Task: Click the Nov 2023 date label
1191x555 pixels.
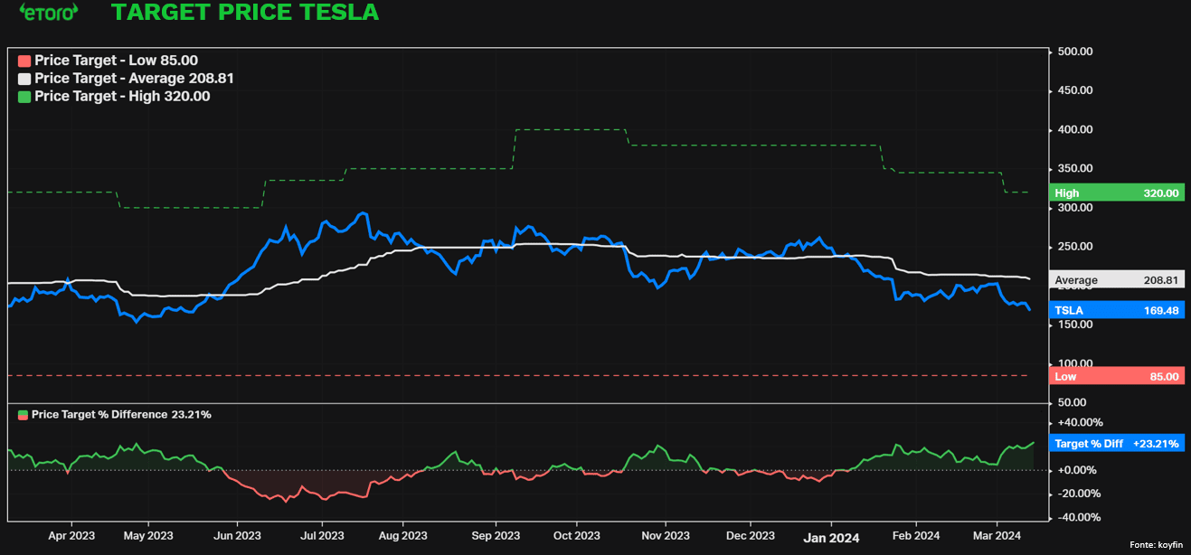Action: (x=665, y=535)
